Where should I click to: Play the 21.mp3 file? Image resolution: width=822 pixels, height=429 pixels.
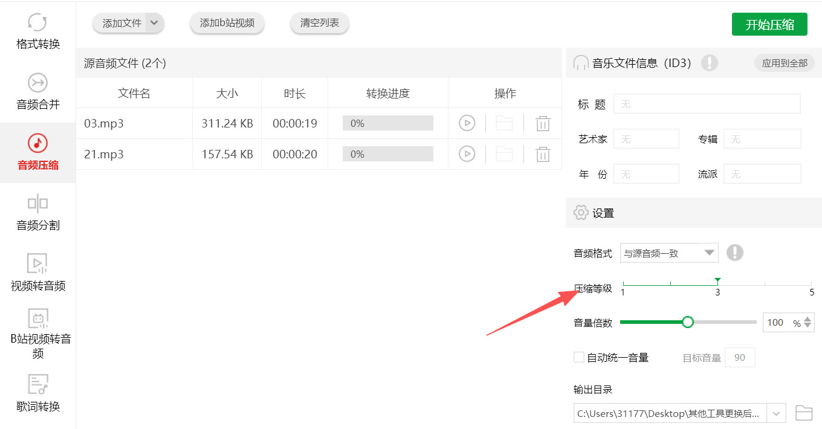[467, 154]
